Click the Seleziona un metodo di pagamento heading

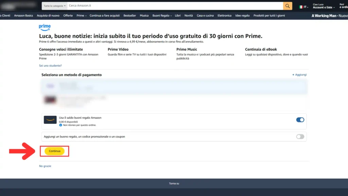(x=71, y=75)
